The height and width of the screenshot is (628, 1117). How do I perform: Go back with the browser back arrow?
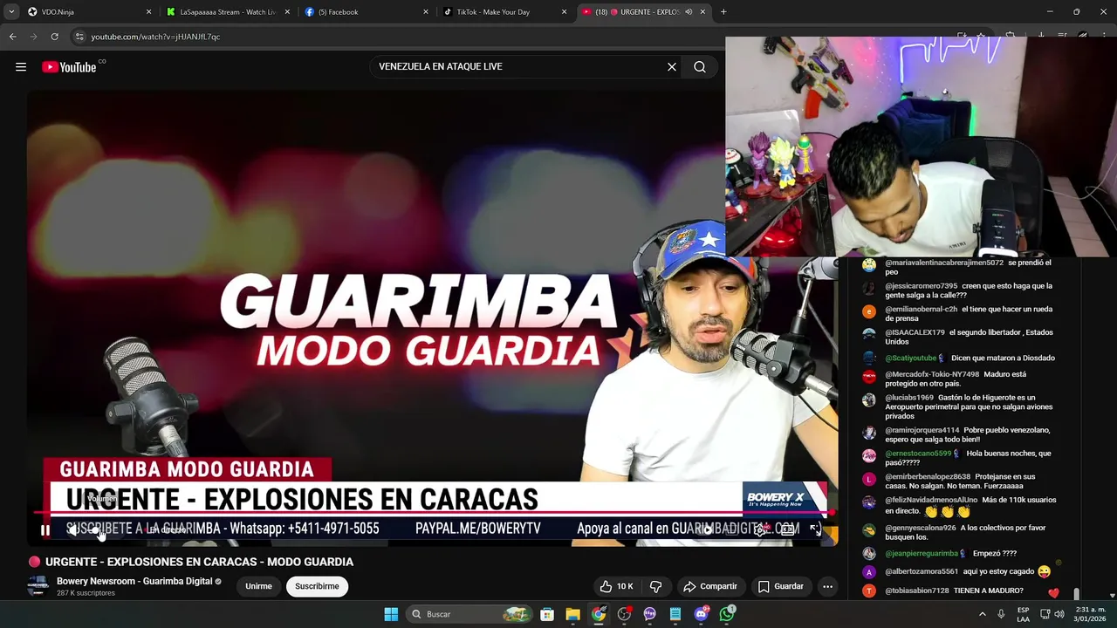[x=12, y=37]
